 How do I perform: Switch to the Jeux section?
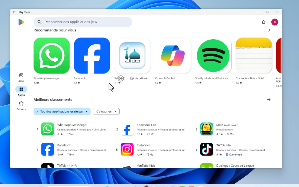point(21,77)
